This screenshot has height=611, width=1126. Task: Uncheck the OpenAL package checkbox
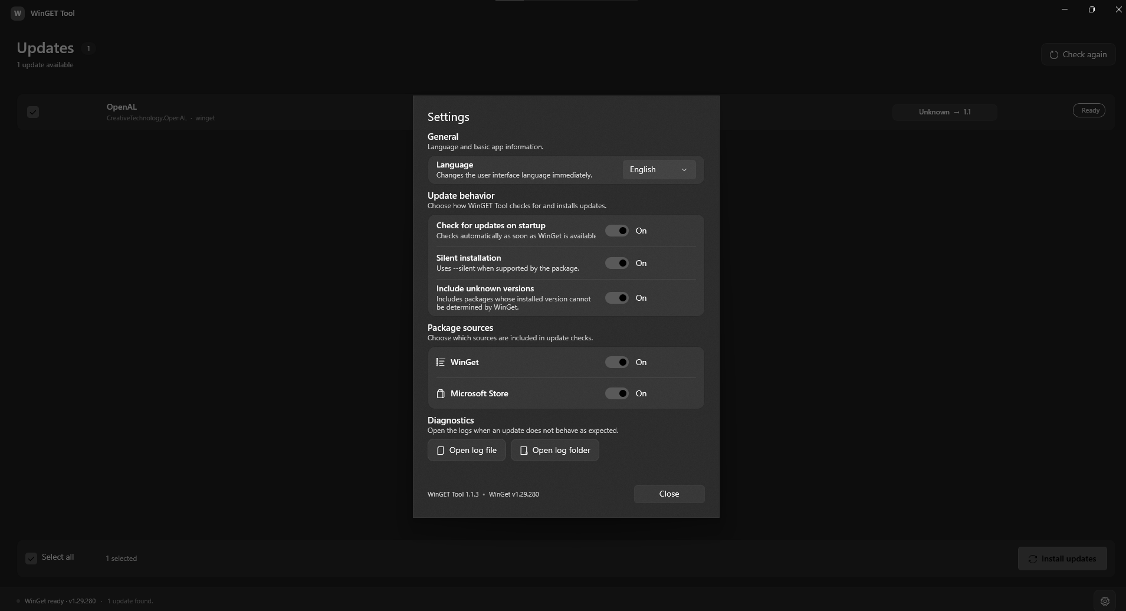coord(33,112)
